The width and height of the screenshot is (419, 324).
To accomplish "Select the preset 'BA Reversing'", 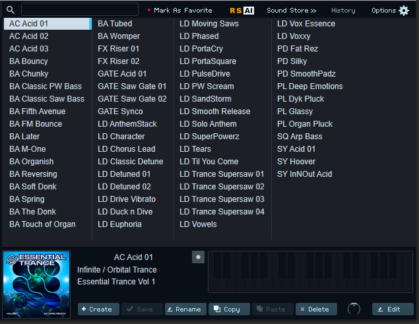I will [33, 174].
